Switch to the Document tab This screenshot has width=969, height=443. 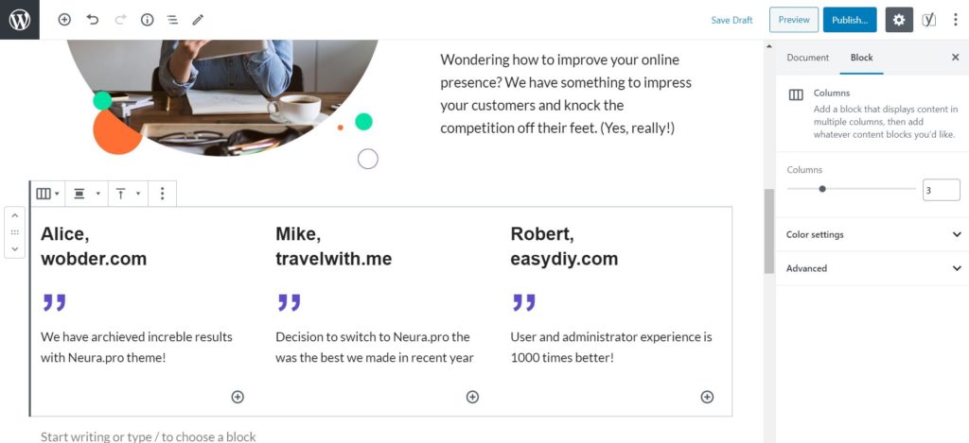pos(808,58)
